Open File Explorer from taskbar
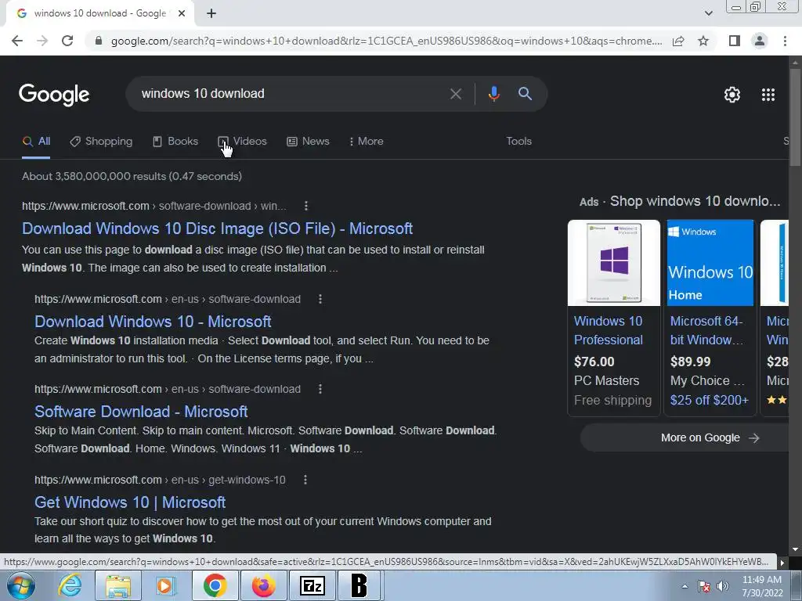802x601 pixels. coord(118,585)
